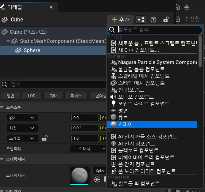Open the 회전 dropdown

(22, 128)
